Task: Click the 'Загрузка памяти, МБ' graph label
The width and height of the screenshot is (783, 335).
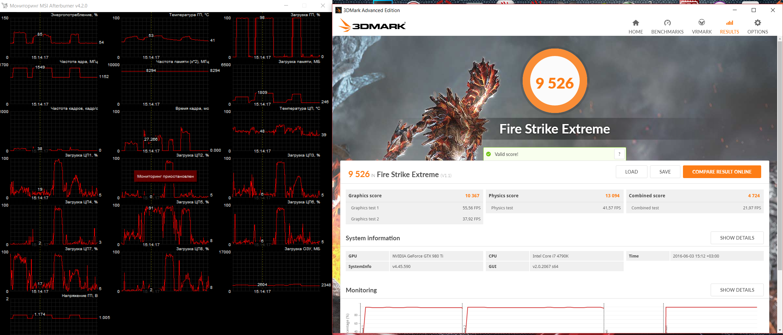Action: pos(299,62)
